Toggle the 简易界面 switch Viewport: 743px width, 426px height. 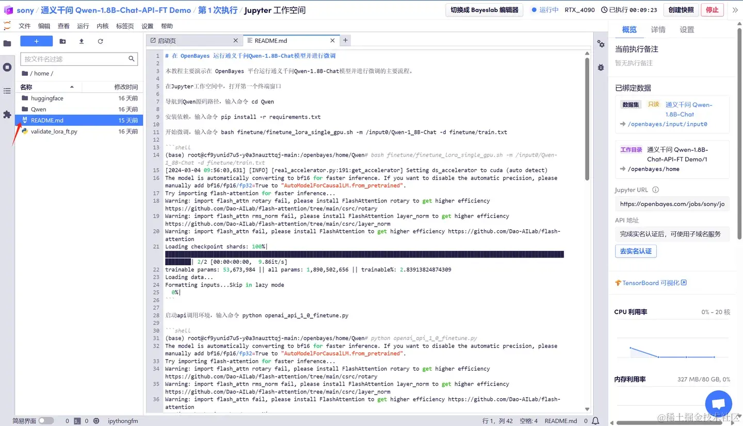pos(46,421)
